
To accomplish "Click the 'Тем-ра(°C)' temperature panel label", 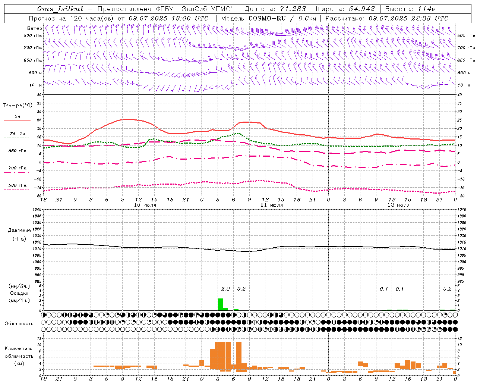I will click(18, 106).
